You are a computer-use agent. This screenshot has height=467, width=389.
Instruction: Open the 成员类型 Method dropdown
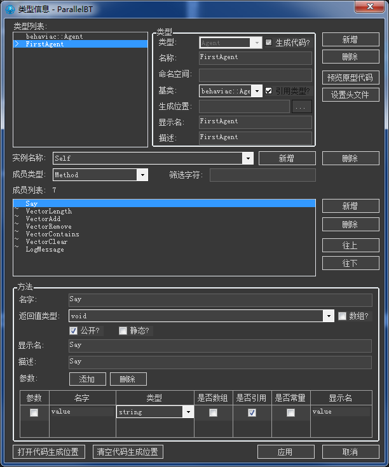tap(142, 175)
